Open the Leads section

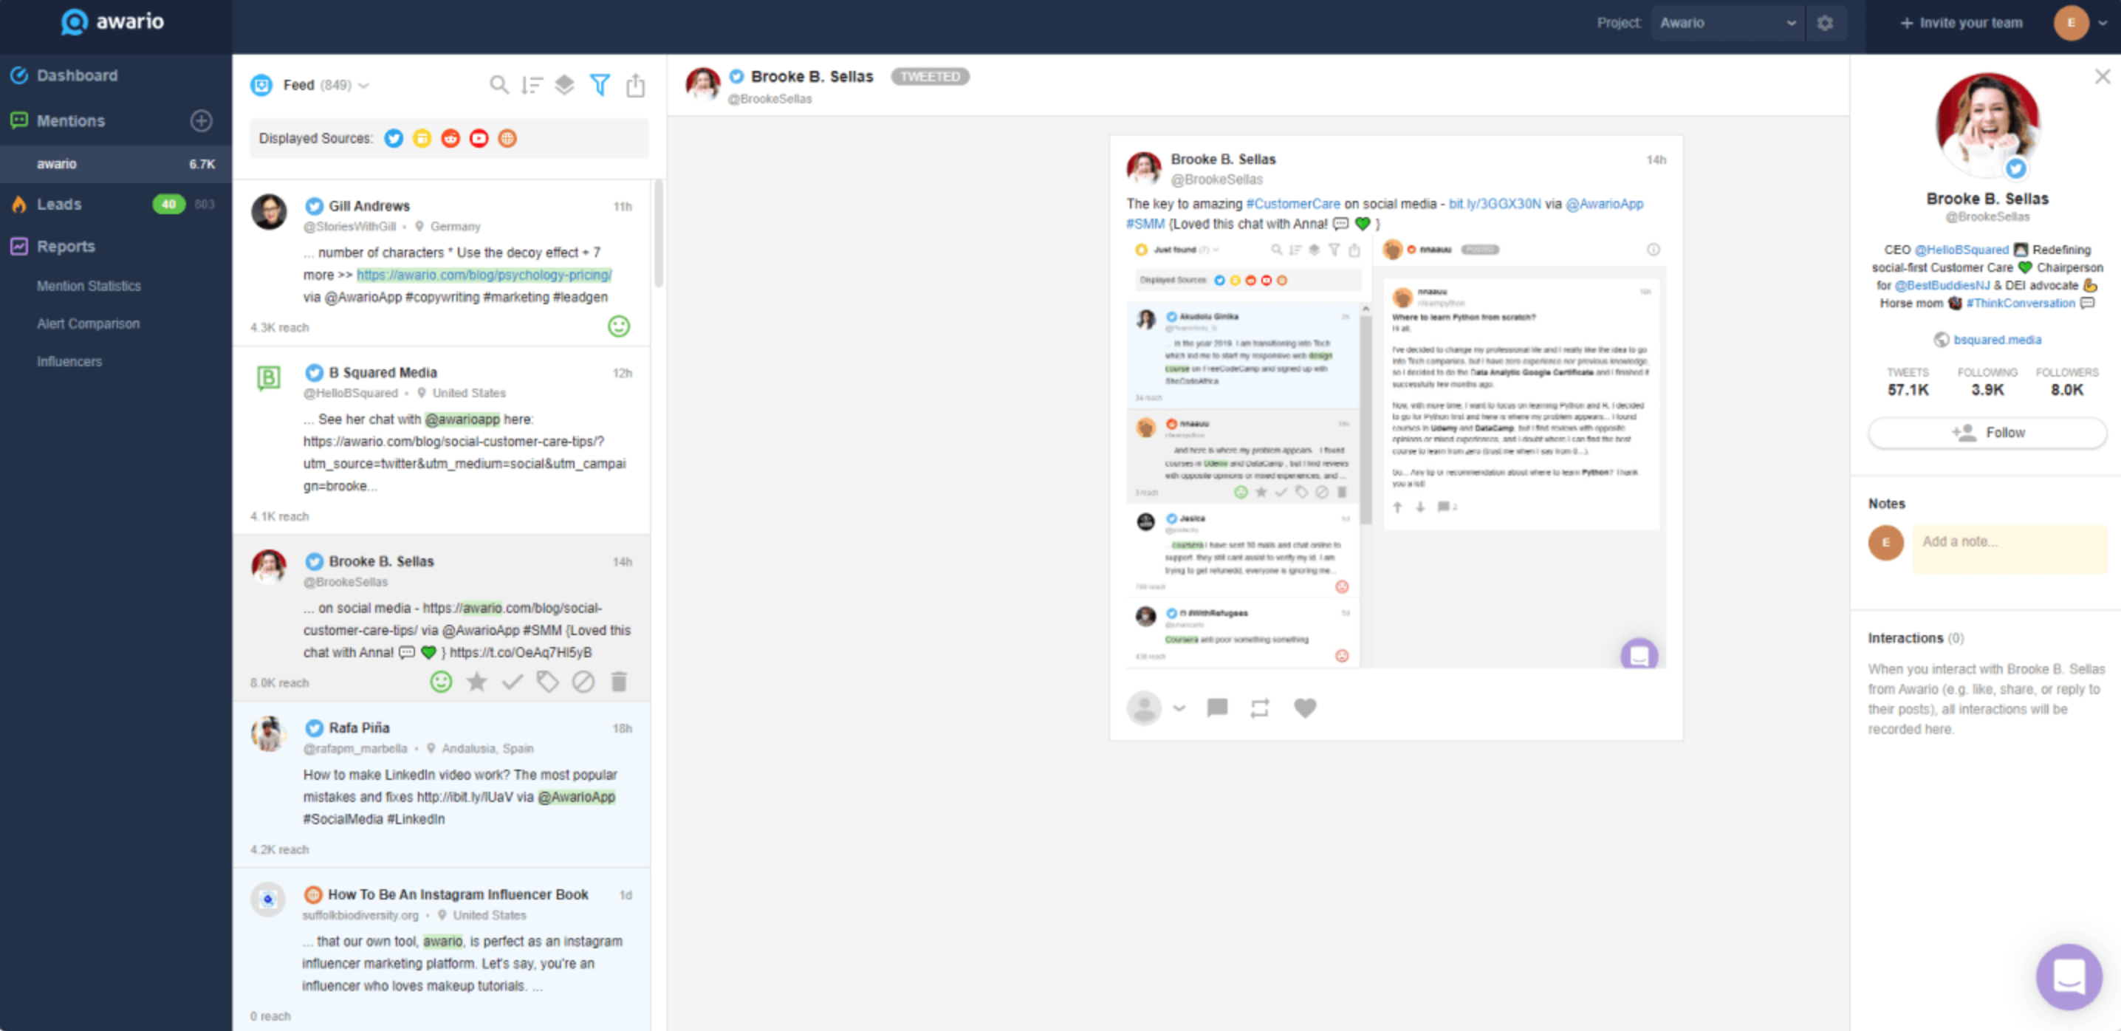tap(59, 205)
